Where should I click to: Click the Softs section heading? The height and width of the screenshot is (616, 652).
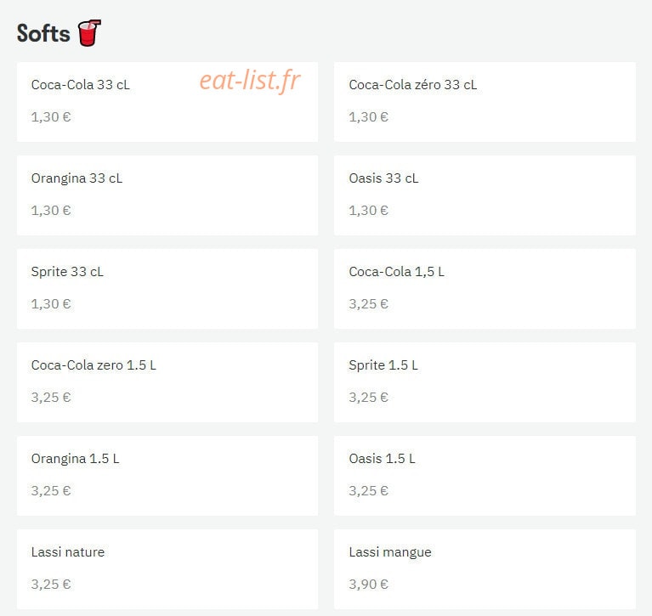(x=43, y=33)
